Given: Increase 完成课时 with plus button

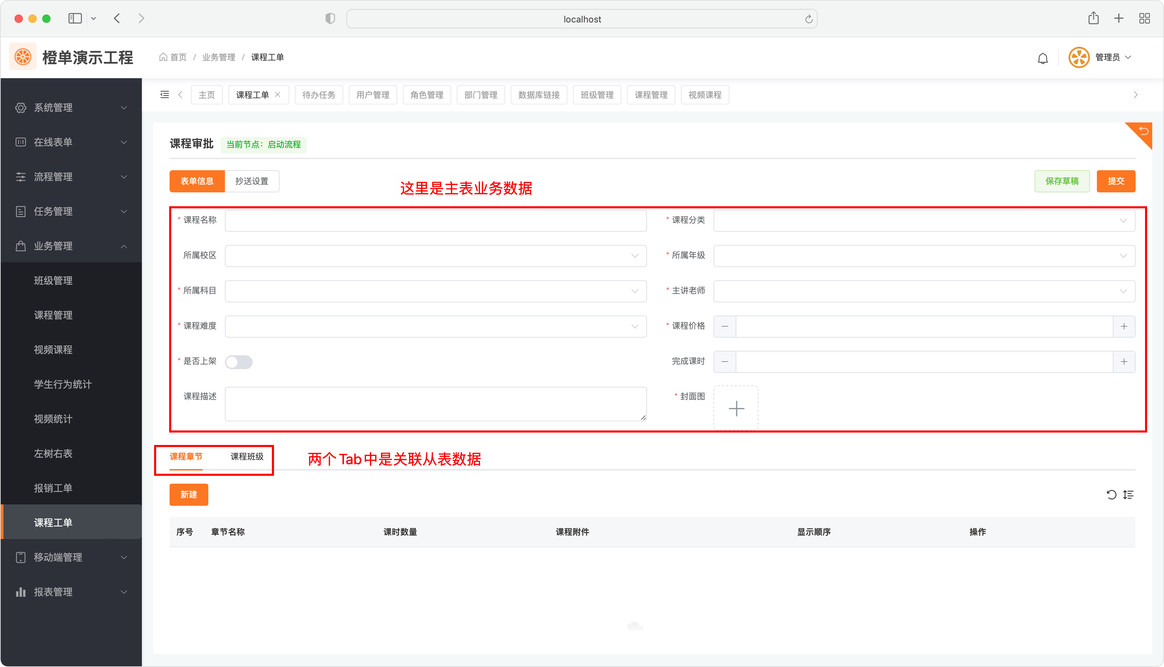Looking at the screenshot, I should pos(1124,362).
